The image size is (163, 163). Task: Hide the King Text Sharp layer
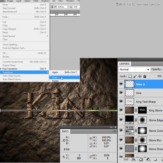[121, 101]
